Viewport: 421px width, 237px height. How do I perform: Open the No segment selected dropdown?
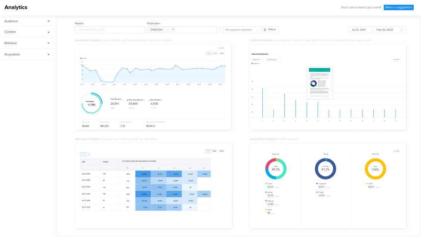(241, 29)
